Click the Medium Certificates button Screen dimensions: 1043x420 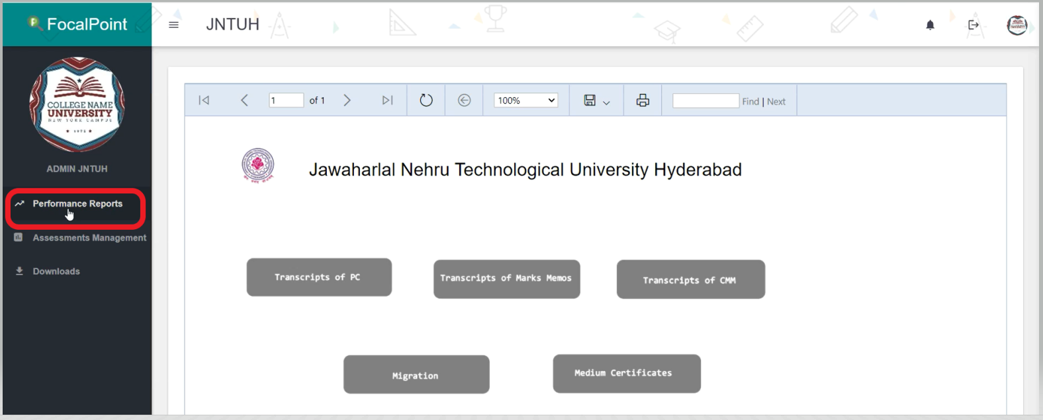pos(626,374)
